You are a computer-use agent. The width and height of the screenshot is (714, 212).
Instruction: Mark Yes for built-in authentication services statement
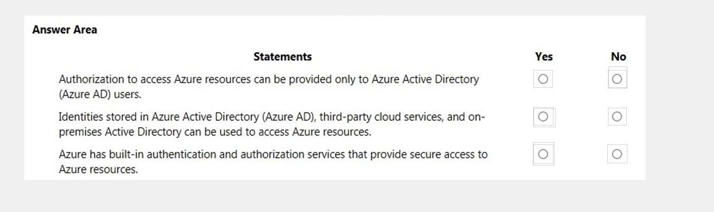[x=544, y=154]
